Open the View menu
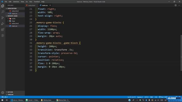 pyautogui.click(x=22, y=2)
